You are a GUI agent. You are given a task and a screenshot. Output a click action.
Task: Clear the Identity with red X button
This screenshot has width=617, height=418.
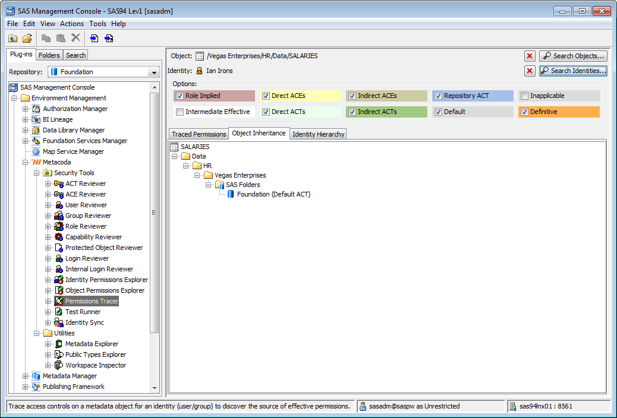click(x=530, y=71)
